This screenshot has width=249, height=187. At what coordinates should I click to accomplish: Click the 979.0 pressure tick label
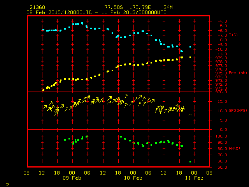pos(221,58)
